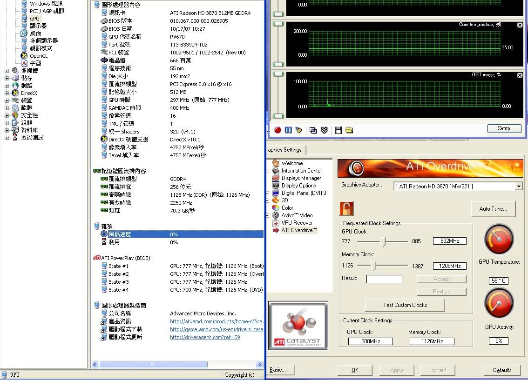Close the Core temperature graph panel

click(x=520, y=25)
